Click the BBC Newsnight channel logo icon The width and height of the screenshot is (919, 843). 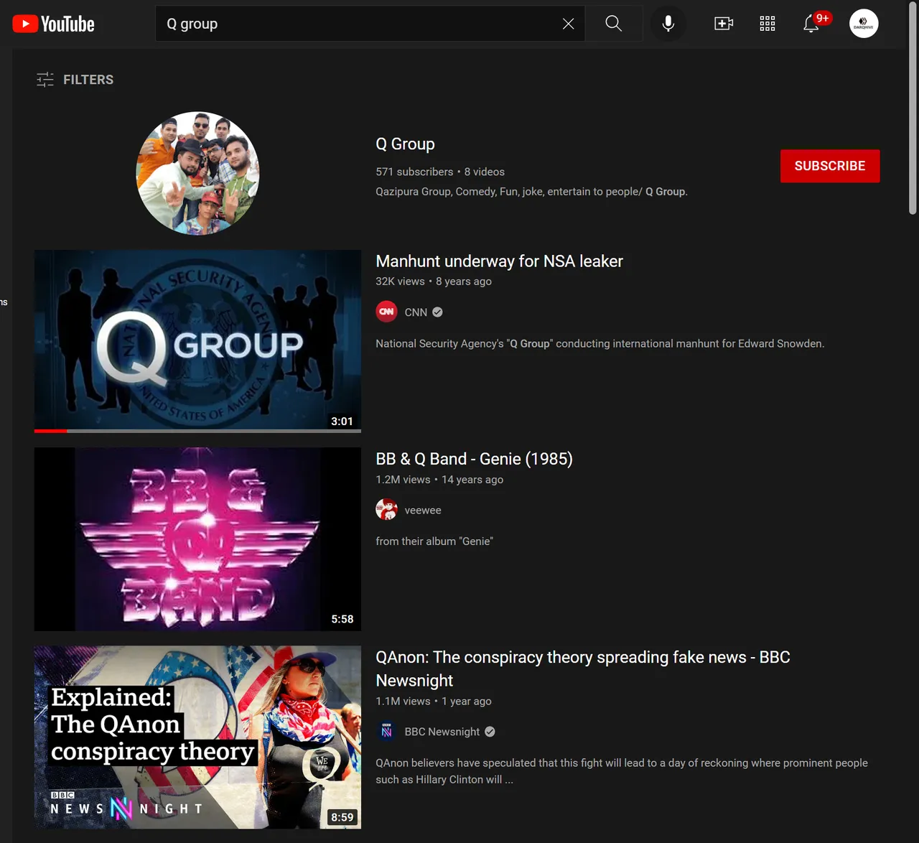(x=386, y=731)
